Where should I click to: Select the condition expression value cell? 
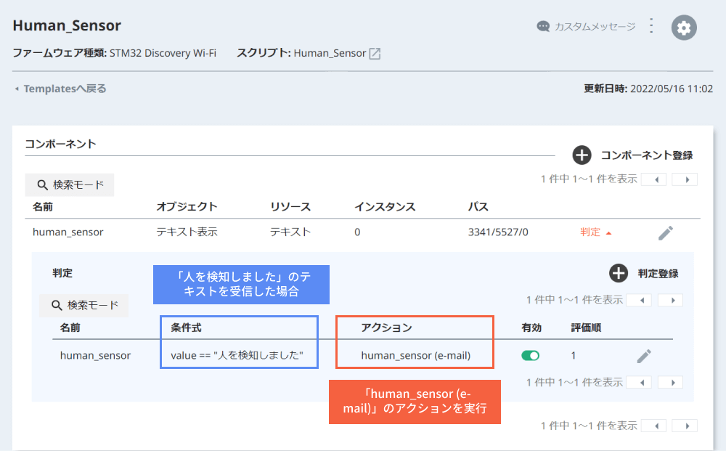click(238, 355)
